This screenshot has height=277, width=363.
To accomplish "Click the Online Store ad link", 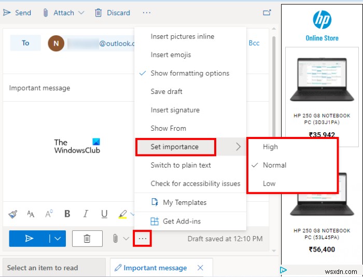I will tap(322, 38).
